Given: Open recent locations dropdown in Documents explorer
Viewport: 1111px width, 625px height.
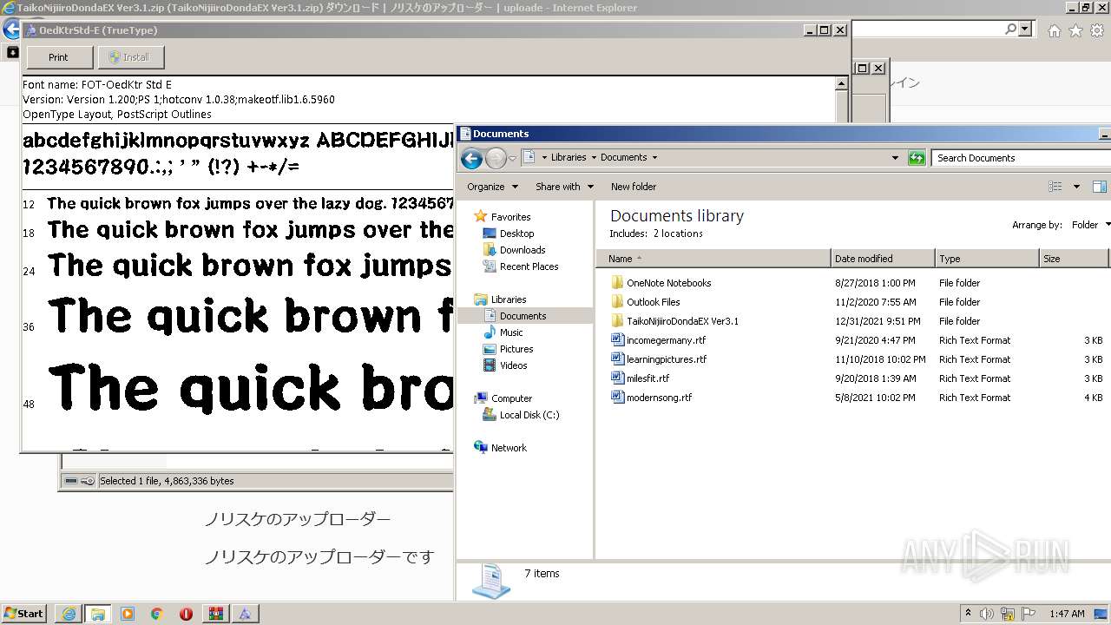Looking at the screenshot, I should click(x=512, y=158).
